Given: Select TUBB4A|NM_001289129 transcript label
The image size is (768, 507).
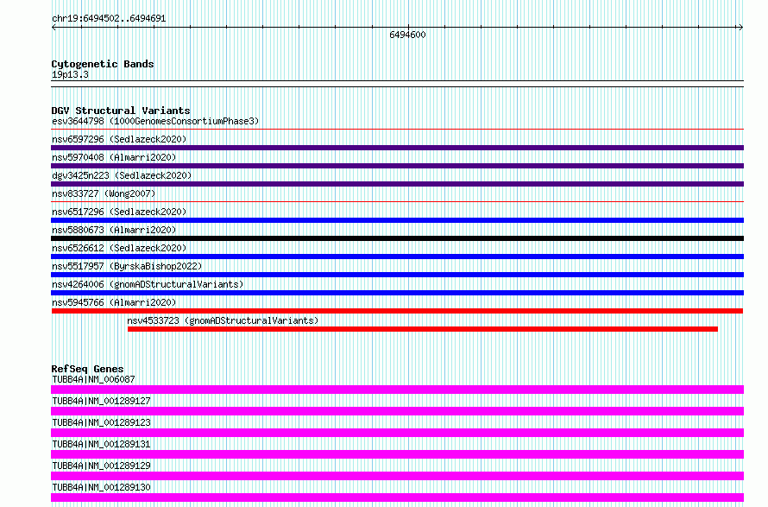Looking at the screenshot, I should pos(101,466).
